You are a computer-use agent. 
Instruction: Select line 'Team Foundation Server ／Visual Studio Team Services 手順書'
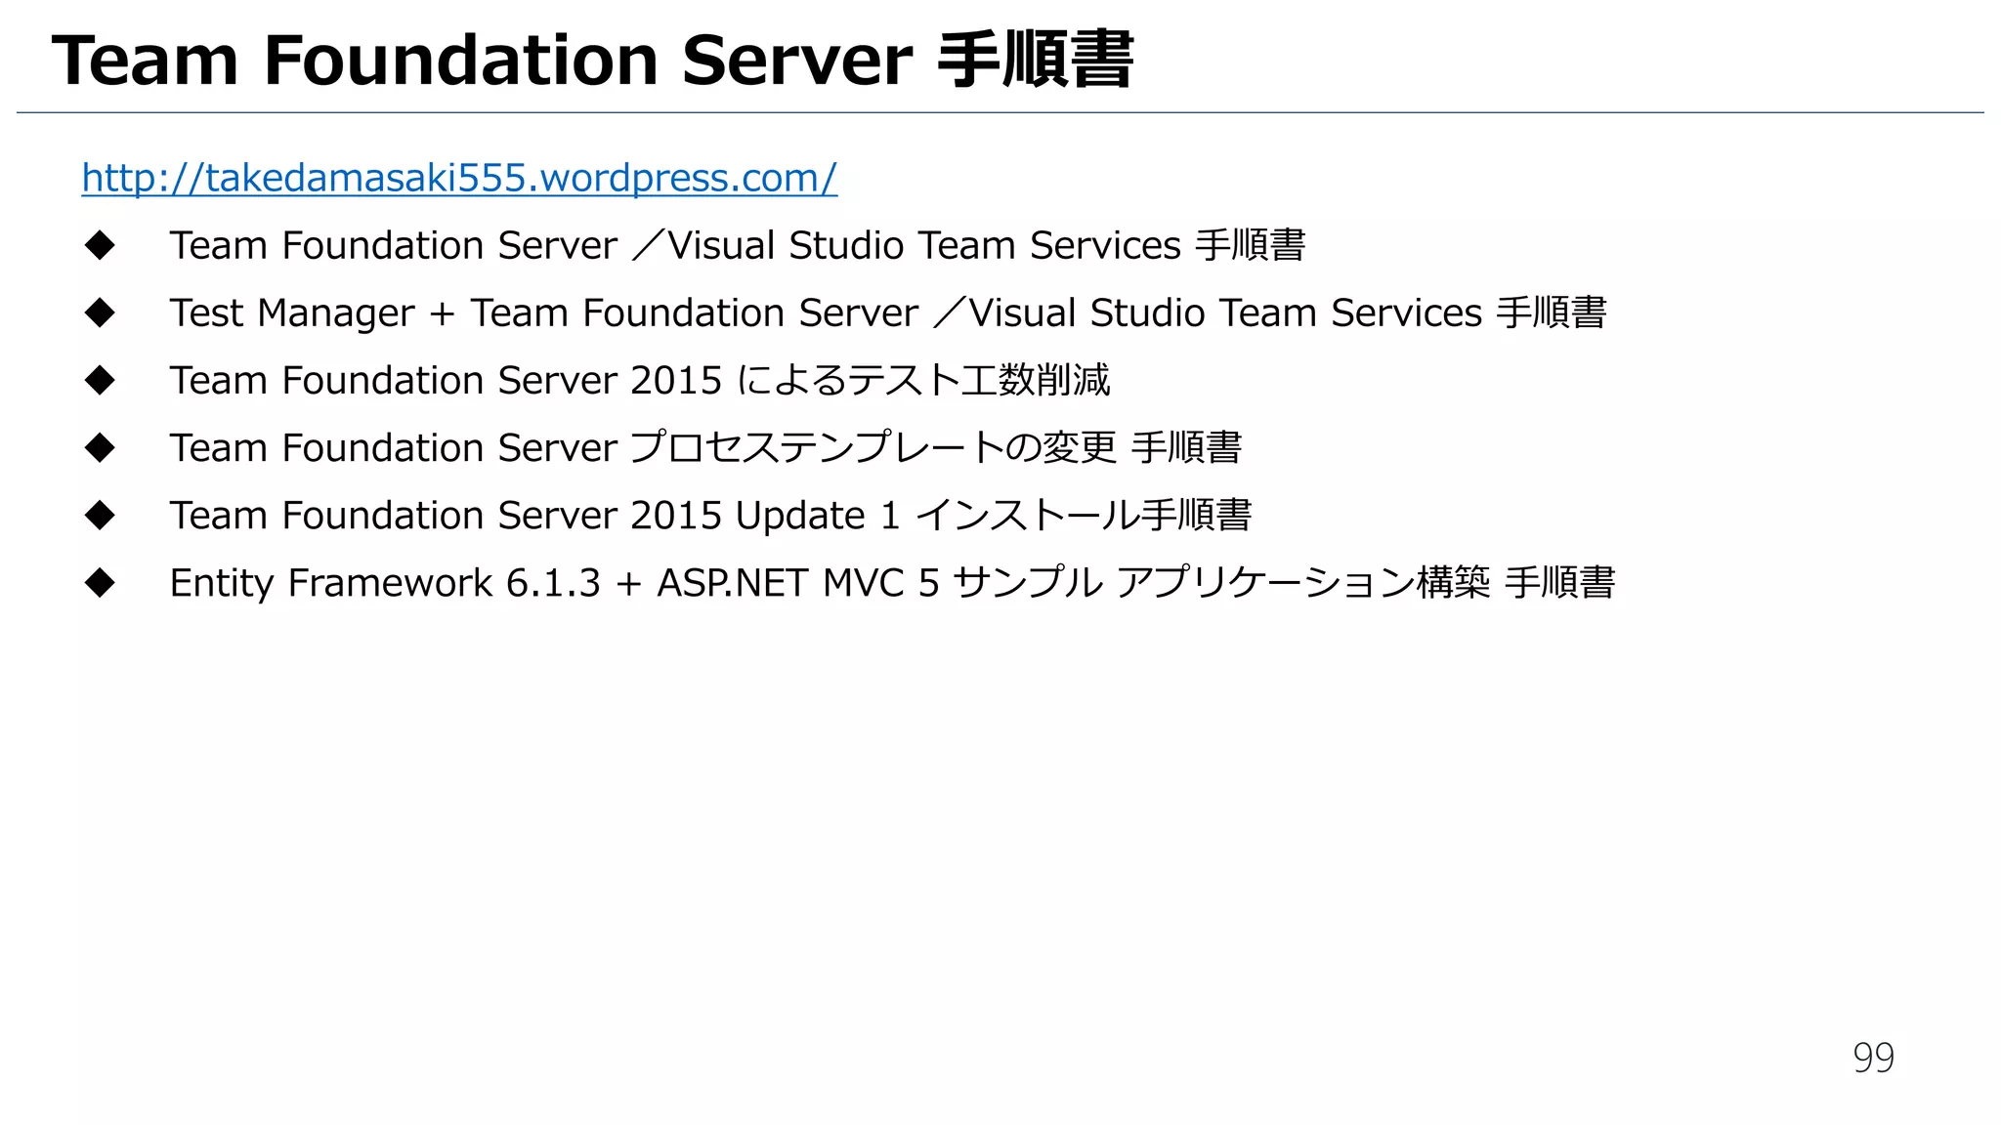[x=738, y=245]
